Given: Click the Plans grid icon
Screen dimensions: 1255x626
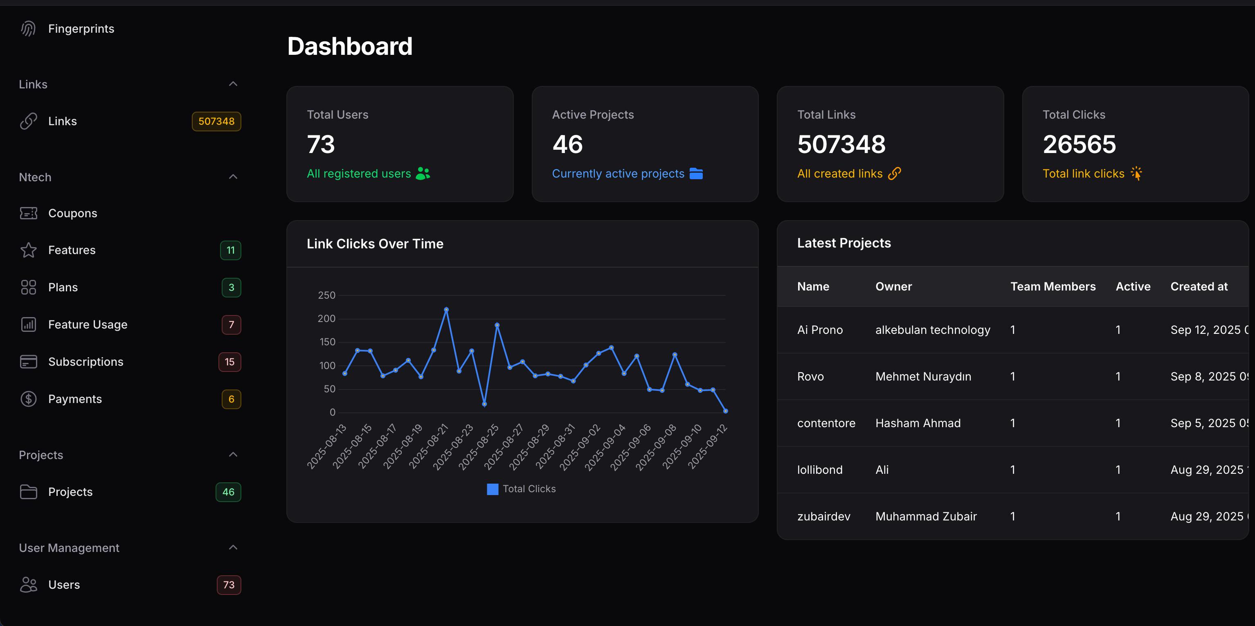Looking at the screenshot, I should coord(28,287).
